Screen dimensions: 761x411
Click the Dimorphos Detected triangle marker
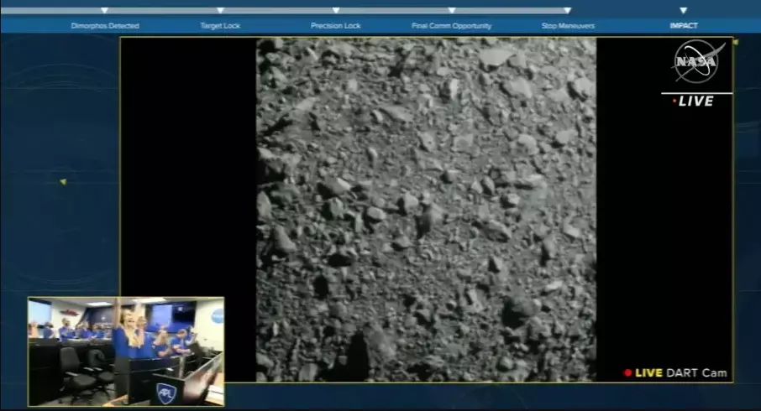[104, 10]
